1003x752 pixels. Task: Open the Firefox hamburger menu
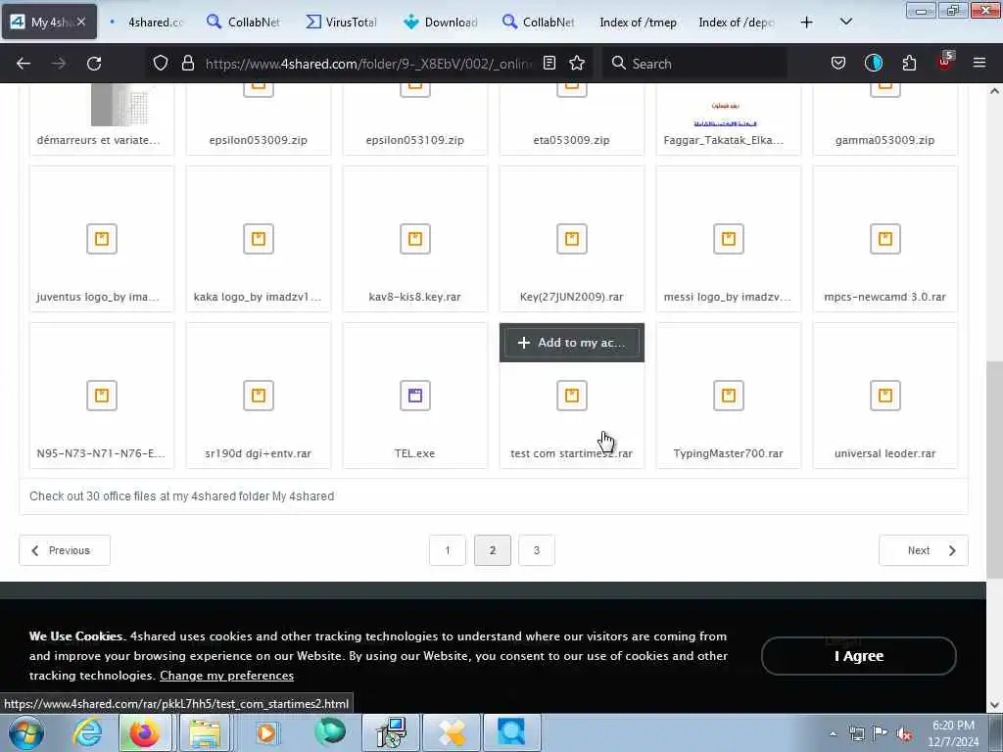pos(979,63)
